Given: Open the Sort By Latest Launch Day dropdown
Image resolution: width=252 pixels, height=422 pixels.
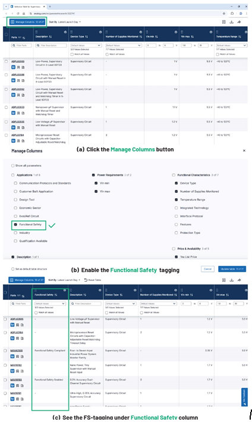Looking at the screenshot, I should coord(65,22).
